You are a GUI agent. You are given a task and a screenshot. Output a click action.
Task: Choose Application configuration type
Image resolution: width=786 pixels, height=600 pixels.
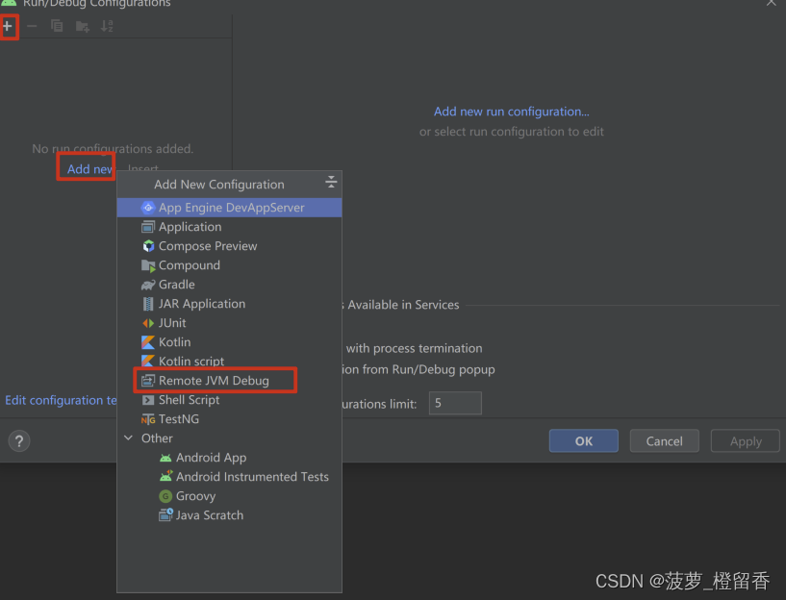(229, 227)
